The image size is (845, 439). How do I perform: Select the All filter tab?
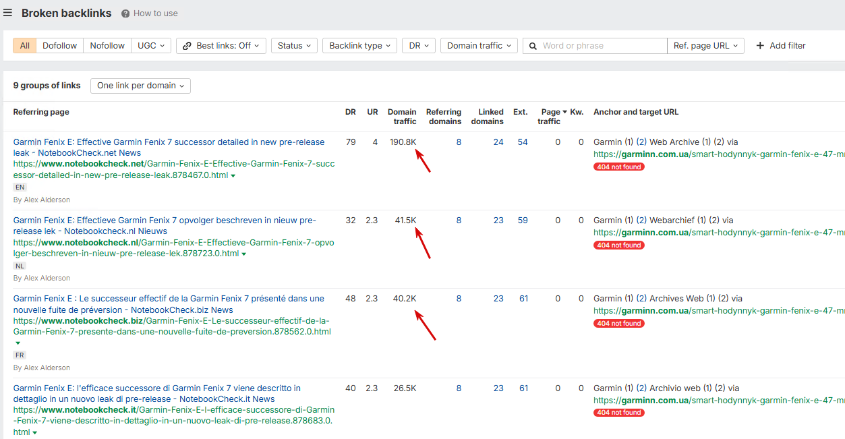(25, 46)
